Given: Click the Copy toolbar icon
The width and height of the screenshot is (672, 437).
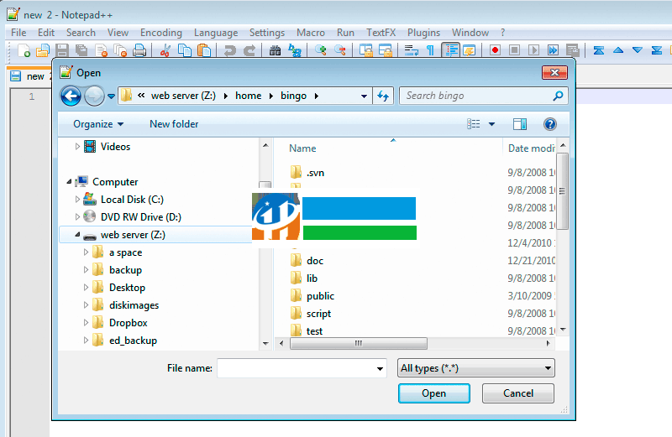Looking at the screenshot, I should click(185, 50).
